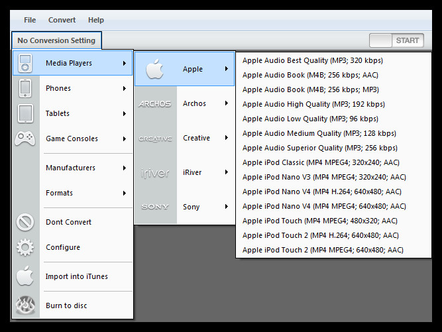The image size is (442, 332).
Task: Click the Apple icon beside Import into iTunes
Action: (25, 276)
